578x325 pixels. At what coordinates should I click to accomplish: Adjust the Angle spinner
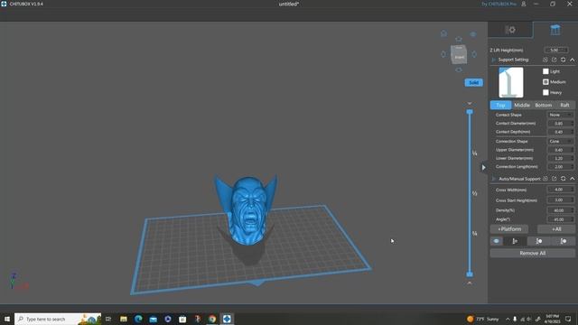(560, 219)
